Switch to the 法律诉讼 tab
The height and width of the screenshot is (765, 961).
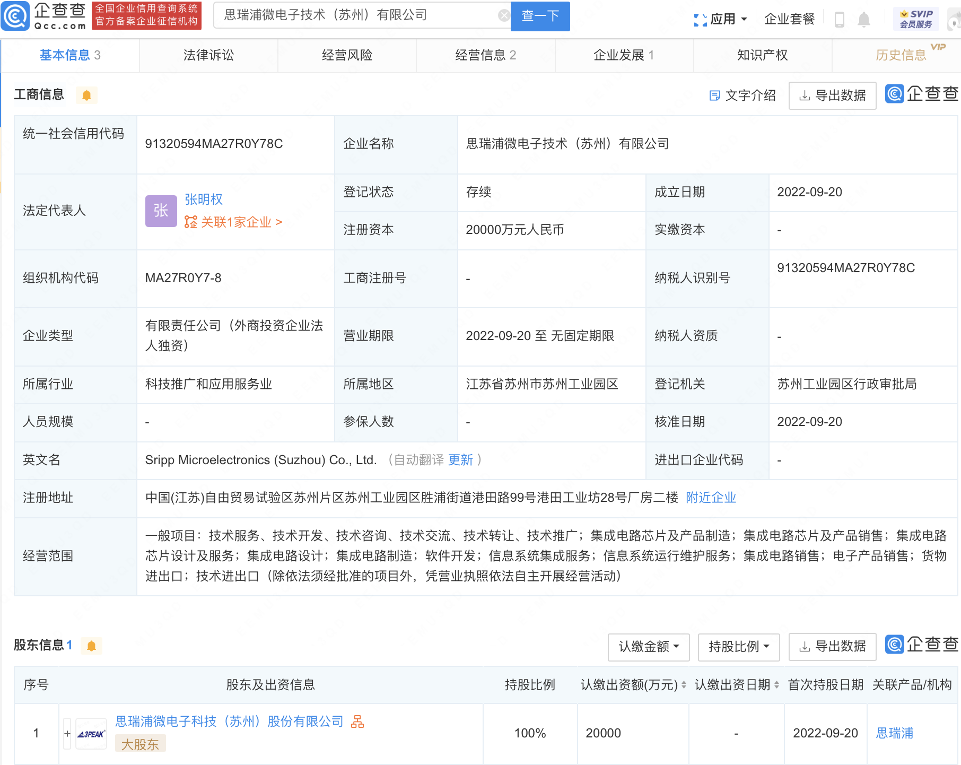208,55
